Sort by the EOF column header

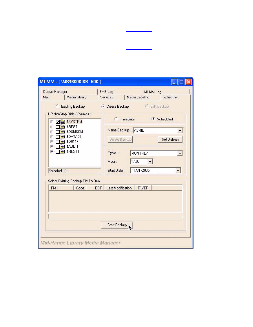(95, 188)
